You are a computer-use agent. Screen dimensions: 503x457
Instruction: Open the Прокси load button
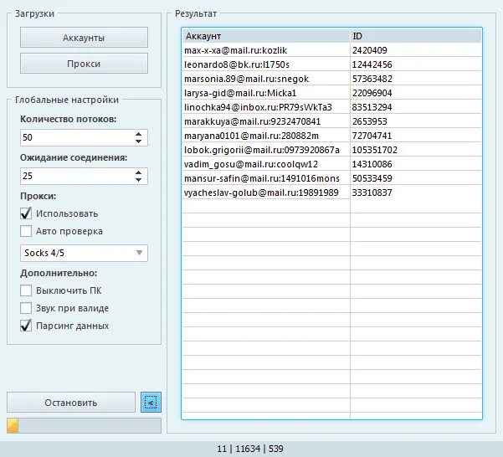(x=84, y=64)
